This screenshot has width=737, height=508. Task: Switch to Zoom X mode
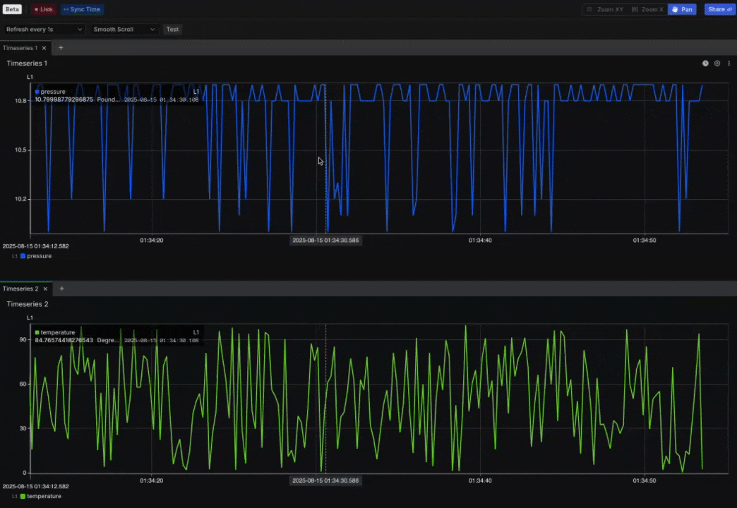pyautogui.click(x=647, y=10)
